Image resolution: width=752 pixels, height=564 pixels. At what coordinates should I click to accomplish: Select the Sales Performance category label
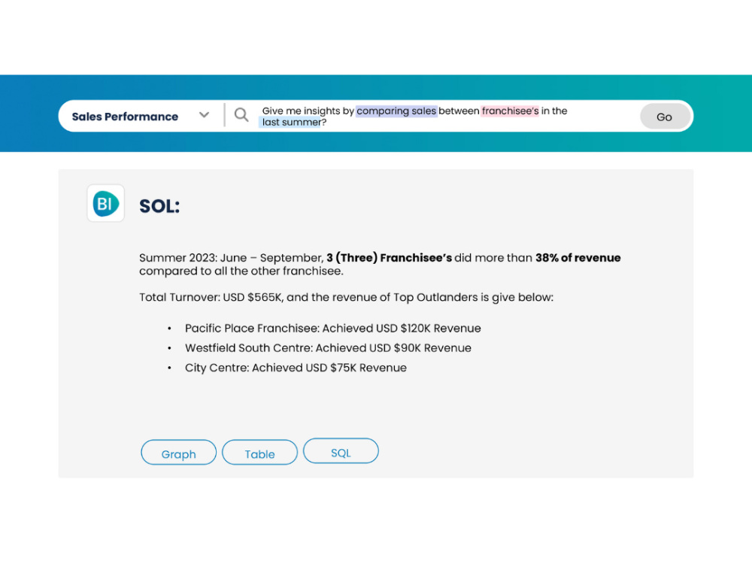(x=125, y=117)
